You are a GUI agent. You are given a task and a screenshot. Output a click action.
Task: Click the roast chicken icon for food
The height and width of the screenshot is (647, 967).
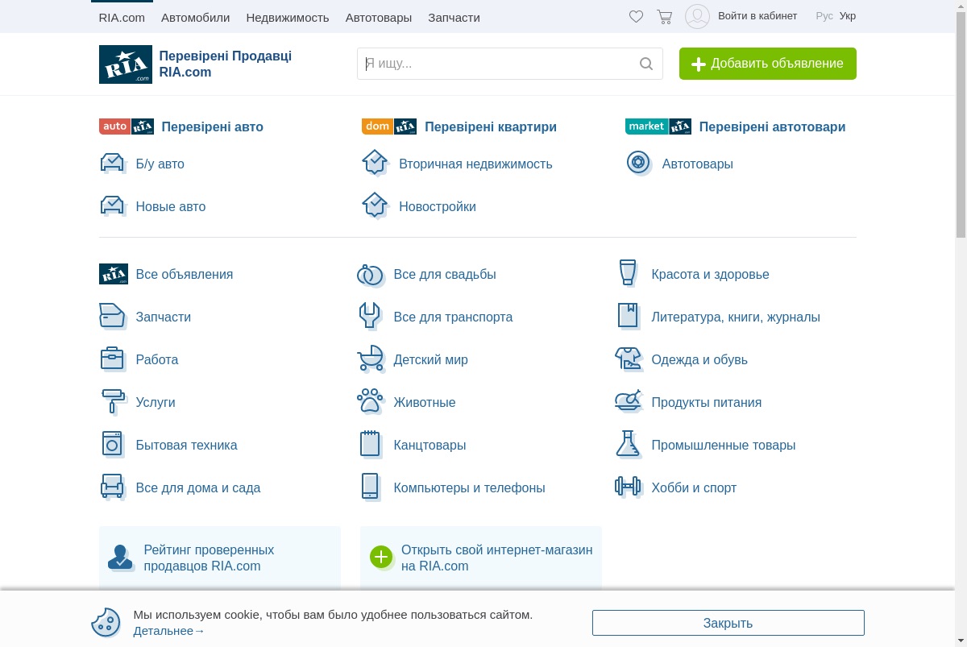(x=629, y=400)
